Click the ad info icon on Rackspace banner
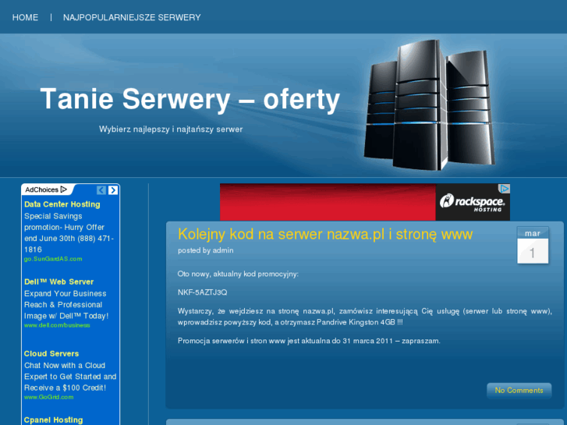 coord(504,189)
